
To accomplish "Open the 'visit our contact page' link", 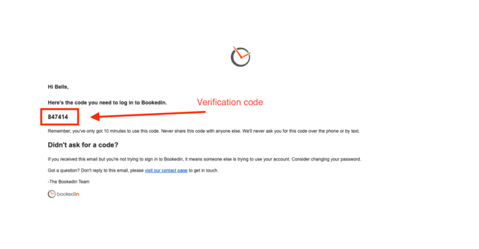I will 166,170.
